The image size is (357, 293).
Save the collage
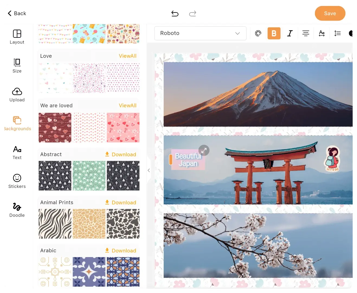point(330,13)
